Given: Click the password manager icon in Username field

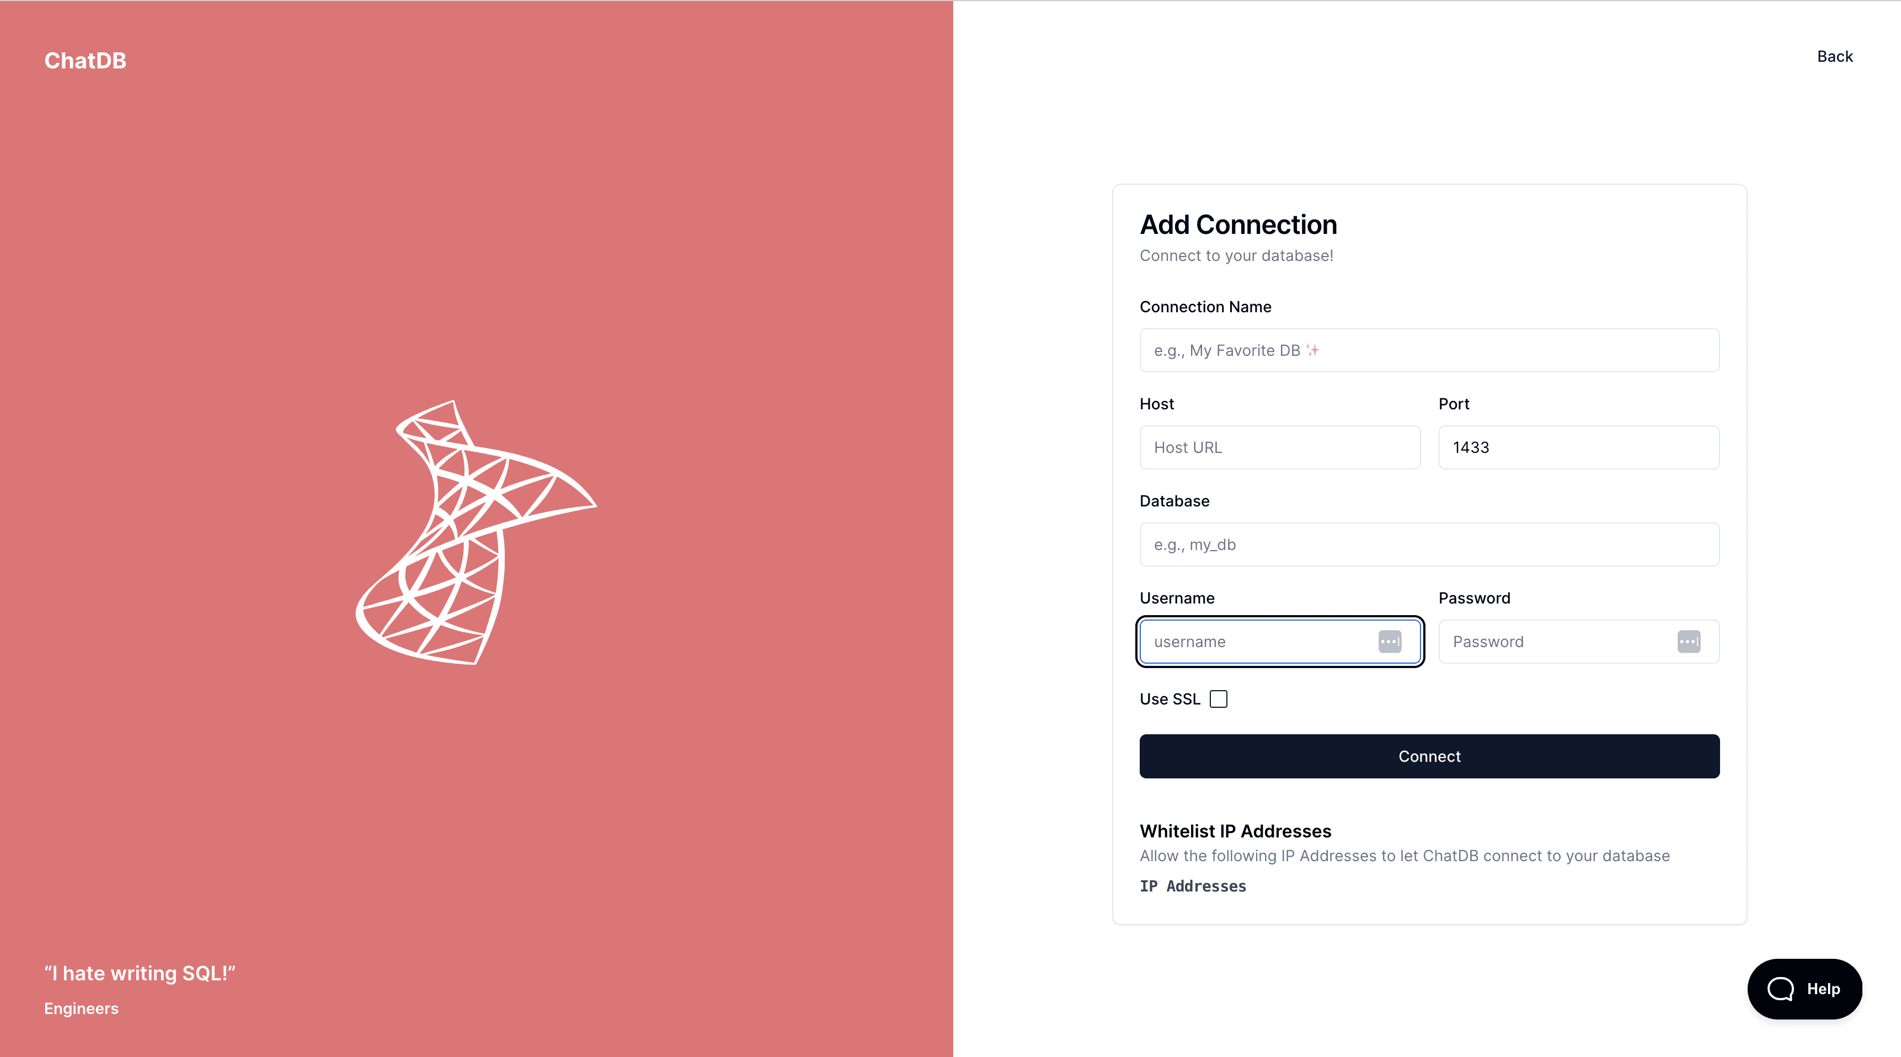Looking at the screenshot, I should coord(1390,642).
